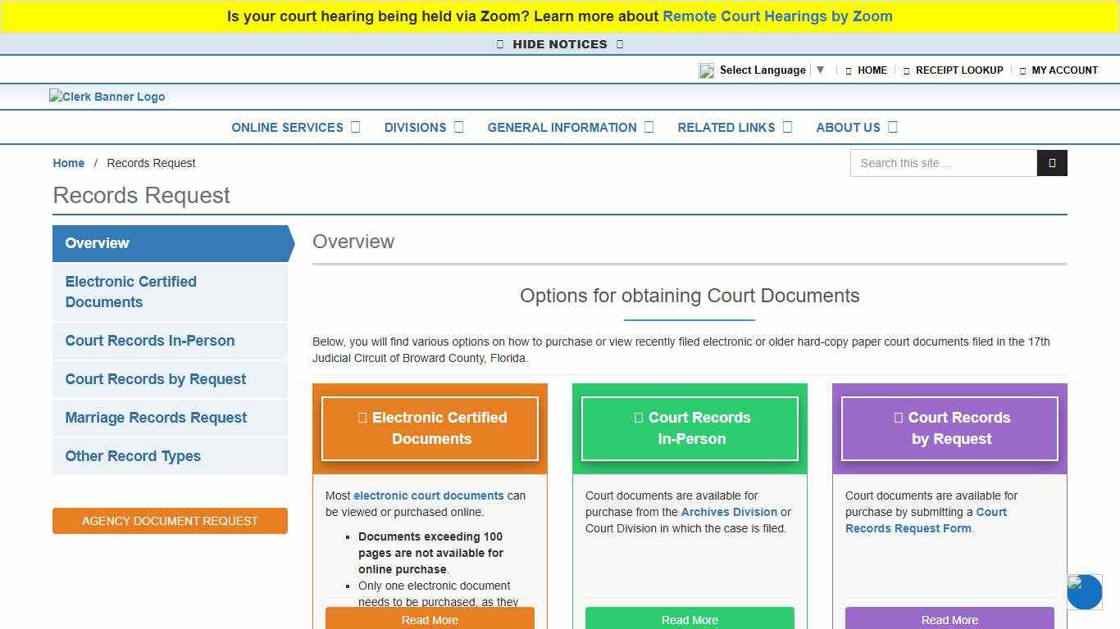The width and height of the screenshot is (1120, 629).
Task: Click inside the site search field
Action: pyautogui.click(x=935, y=163)
